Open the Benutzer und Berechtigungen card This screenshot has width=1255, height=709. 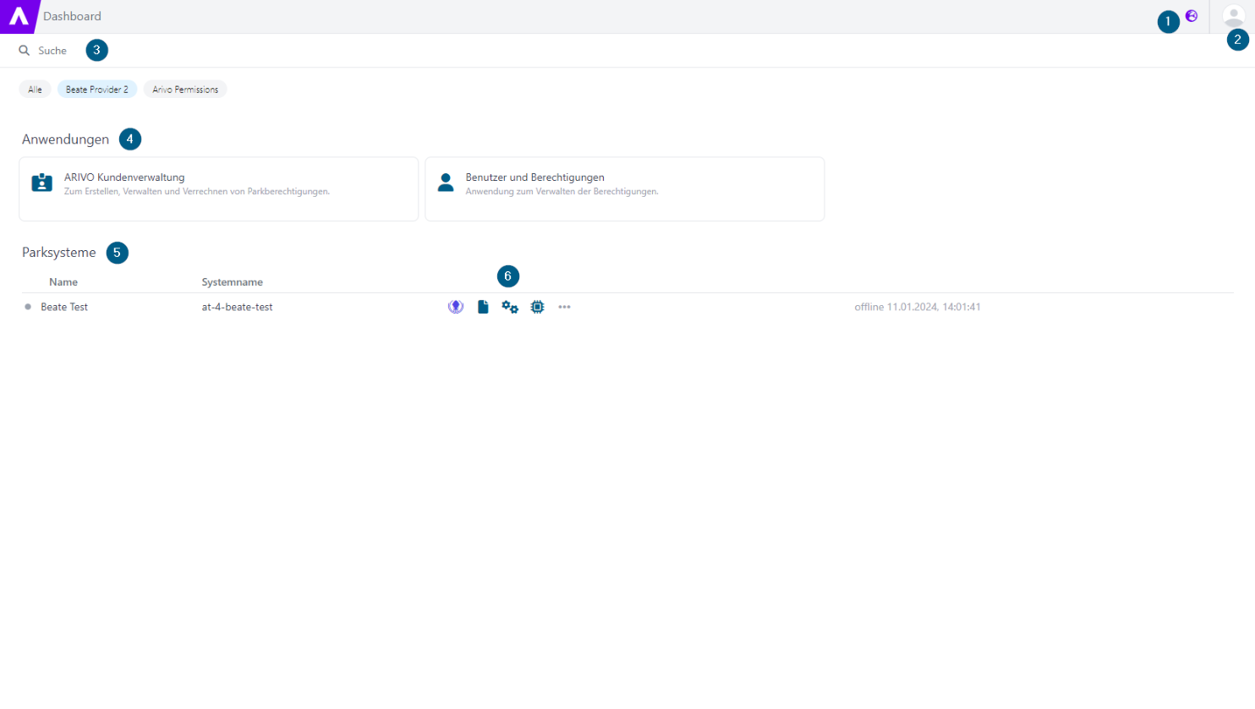[x=625, y=189]
